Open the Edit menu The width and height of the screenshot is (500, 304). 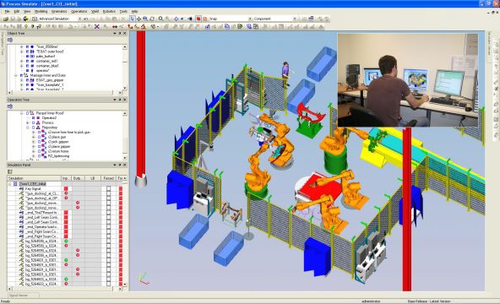pos(17,11)
